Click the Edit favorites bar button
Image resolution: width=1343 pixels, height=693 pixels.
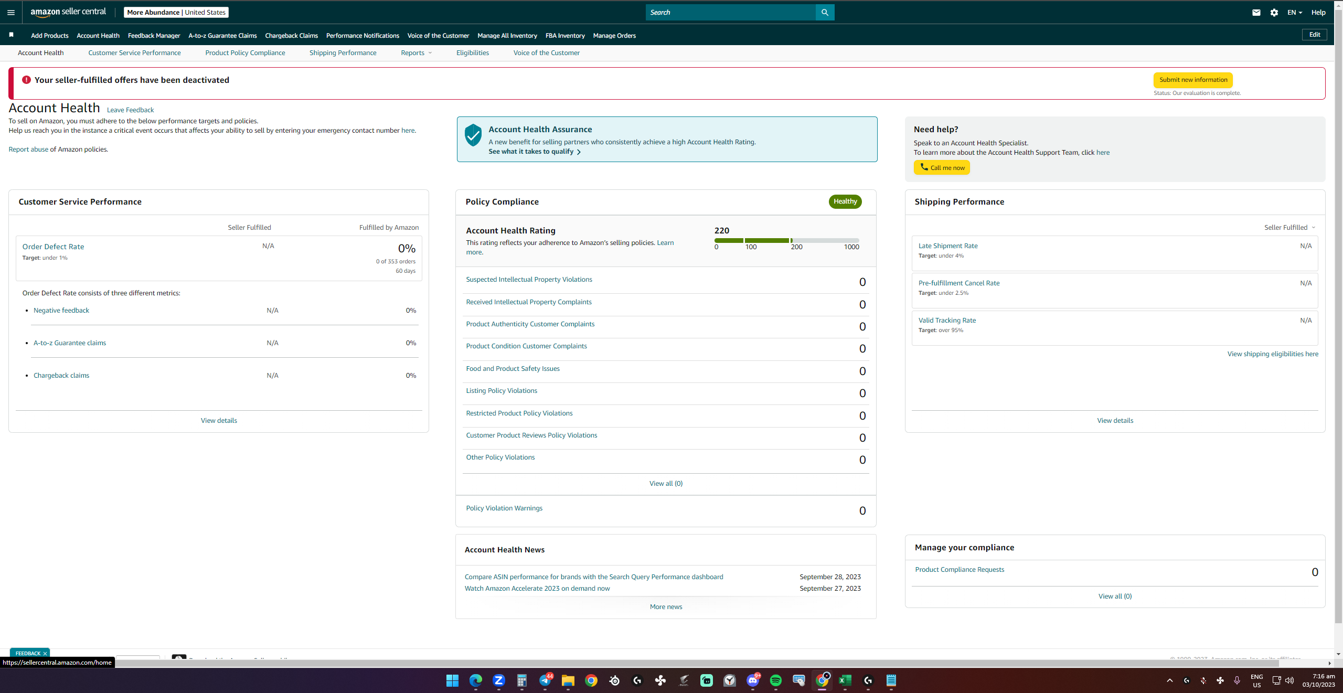click(1315, 35)
